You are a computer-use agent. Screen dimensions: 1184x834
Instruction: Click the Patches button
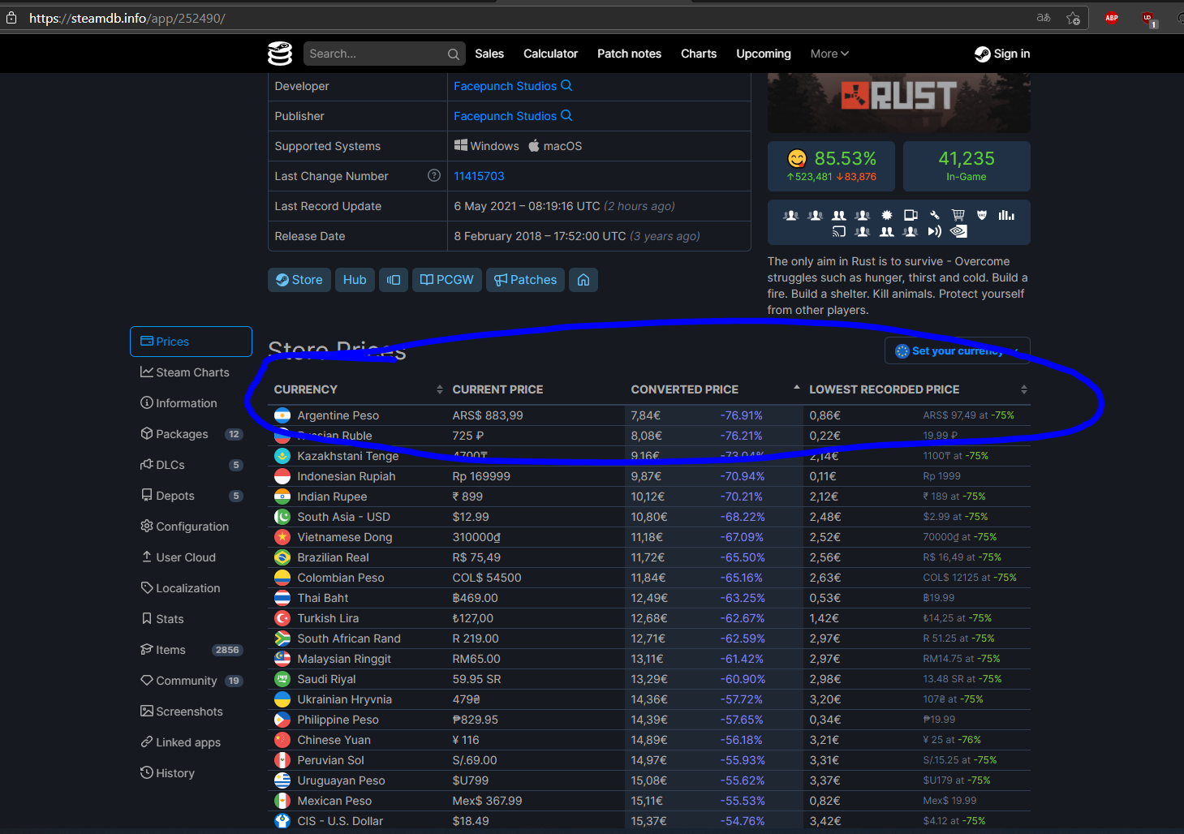[526, 280]
